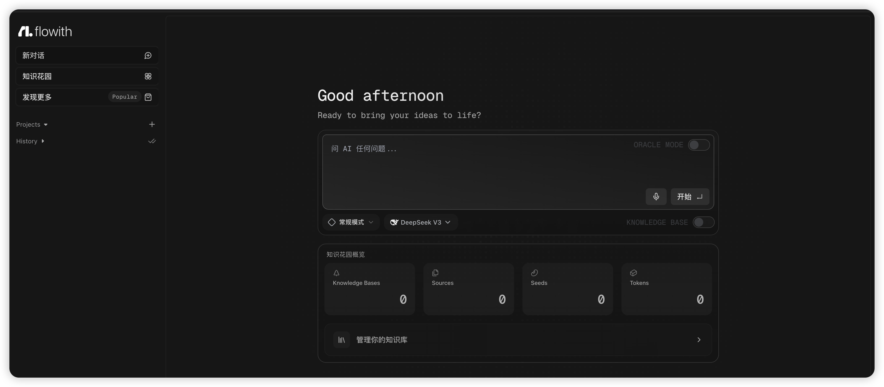Image resolution: width=884 pixels, height=387 pixels.
Task: Expand the History section
Action: pyautogui.click(x=43, y=141)
